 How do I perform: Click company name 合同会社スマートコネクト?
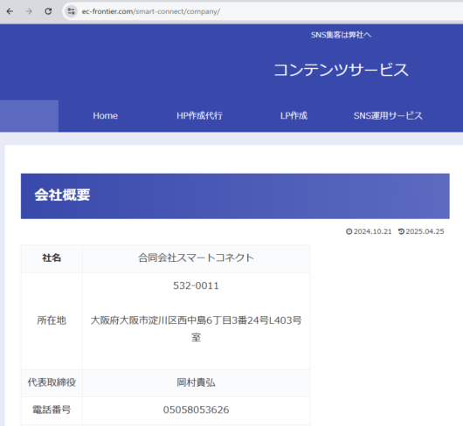pyautogui.click(x=196, y=258)
